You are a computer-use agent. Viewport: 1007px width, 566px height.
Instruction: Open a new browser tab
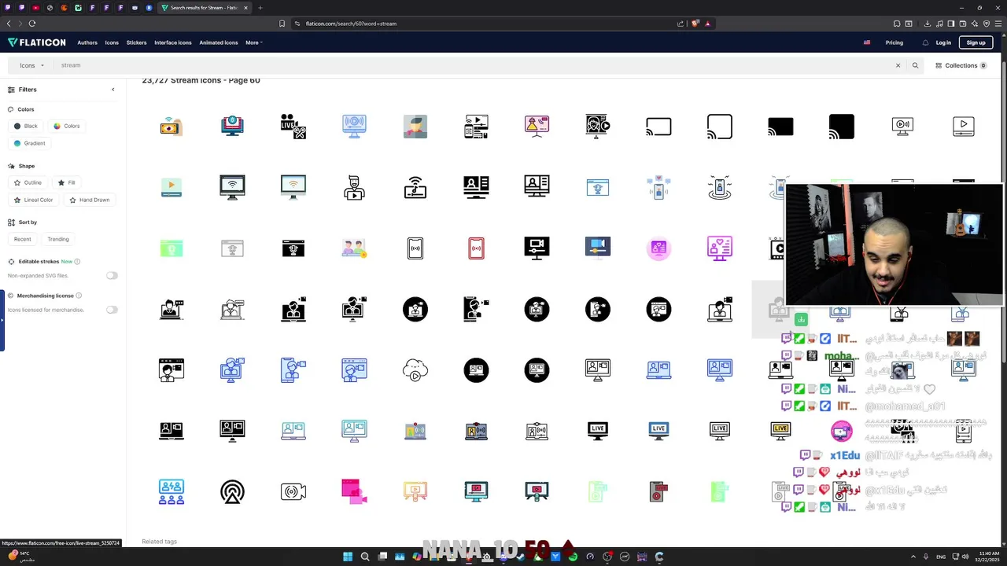click(260, 8)
